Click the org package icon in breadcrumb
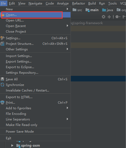 (x=119, y=10)
